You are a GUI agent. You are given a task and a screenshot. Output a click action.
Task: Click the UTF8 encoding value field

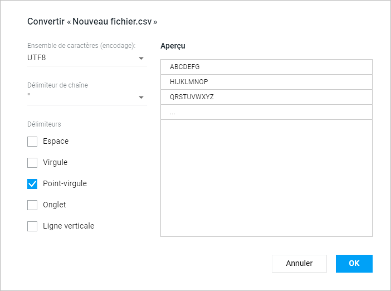tap(87, 58)
